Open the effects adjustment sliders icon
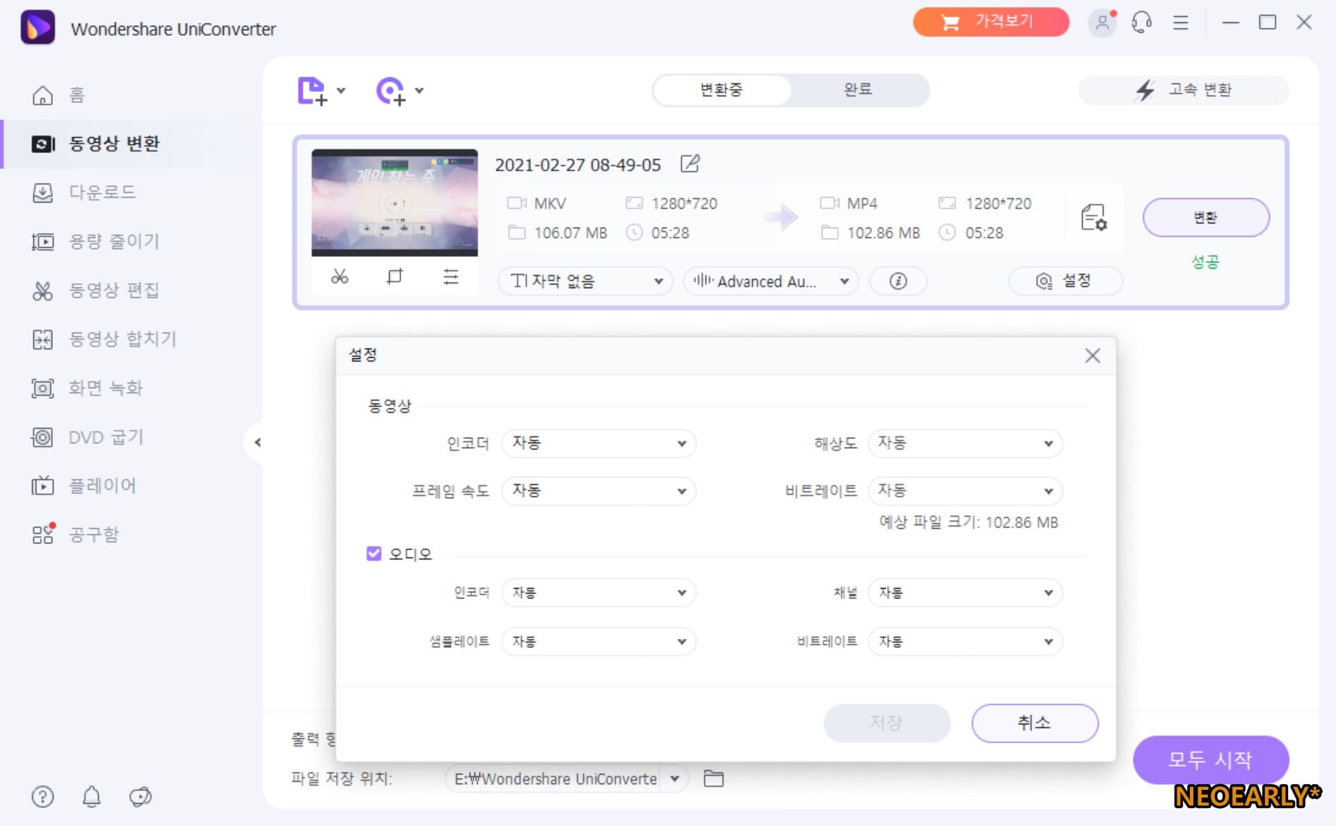The height and width of the screenshot is (826, 1336). click(451, 277)
